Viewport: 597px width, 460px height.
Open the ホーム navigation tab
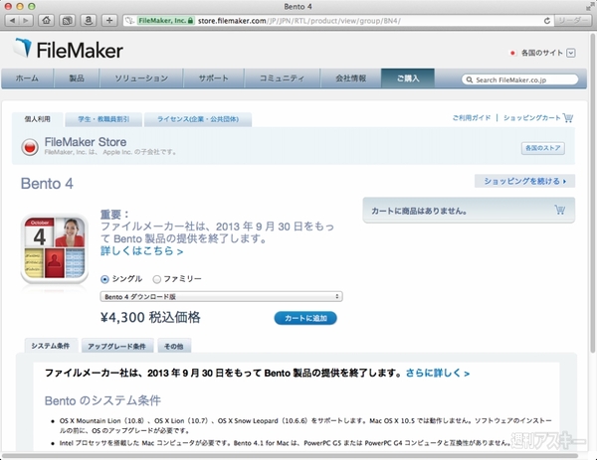tap(27, 78)
